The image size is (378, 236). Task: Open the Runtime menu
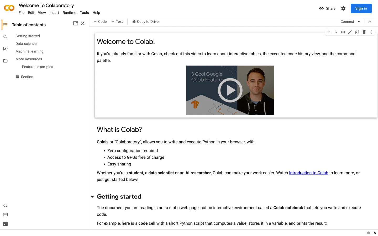[69, 13]
